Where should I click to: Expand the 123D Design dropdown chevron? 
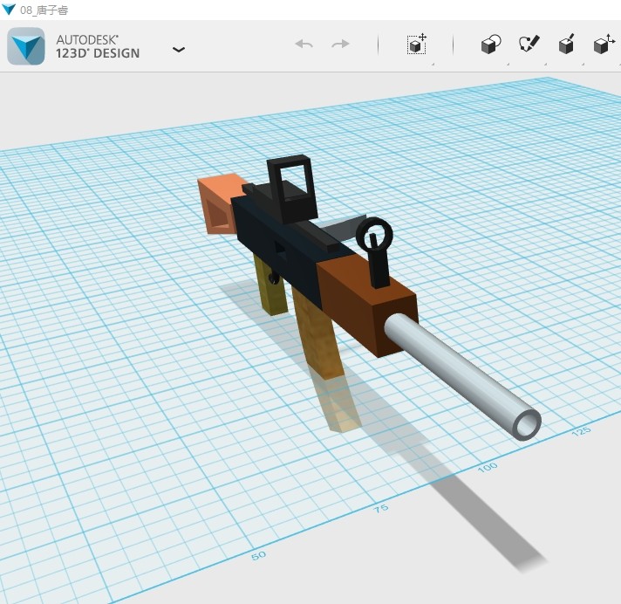(179, 50)
